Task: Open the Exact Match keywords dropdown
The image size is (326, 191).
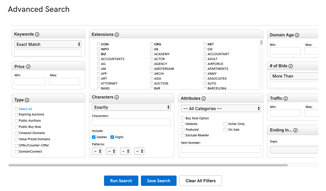Action: pyautogui.click(x=48, y=44)
